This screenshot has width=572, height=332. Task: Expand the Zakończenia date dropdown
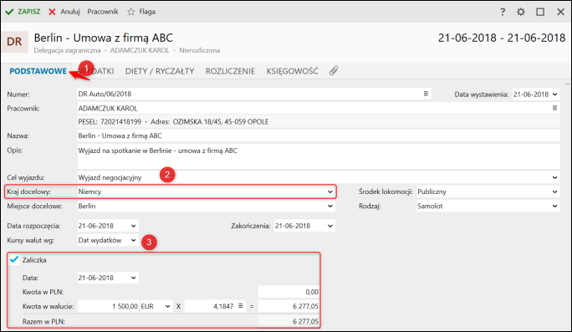(x=330, y=226)
